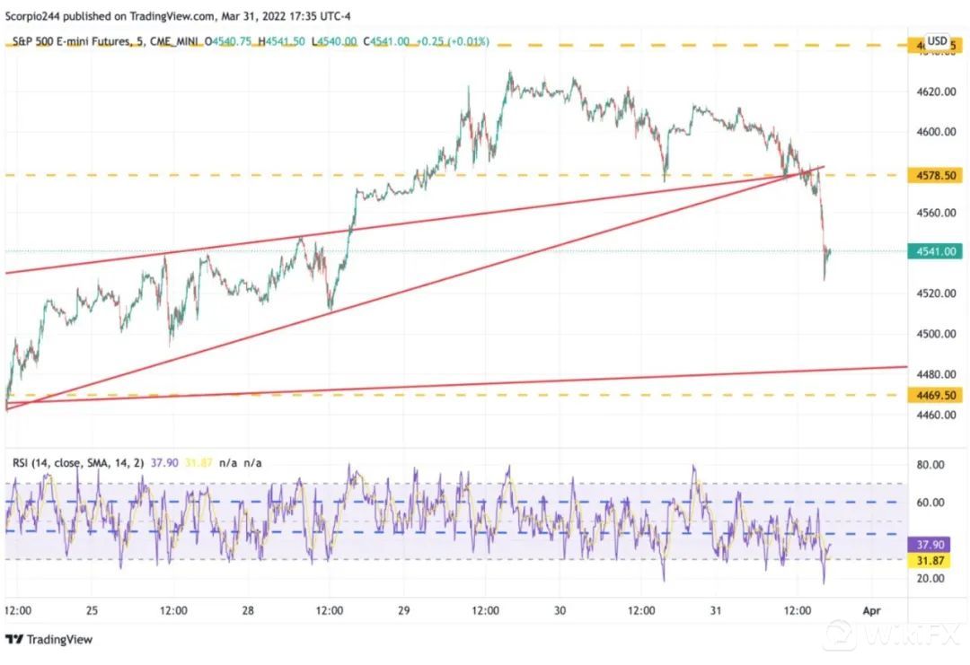
Task: Click the 25 date label on time axis
Action: click(93, 610)
